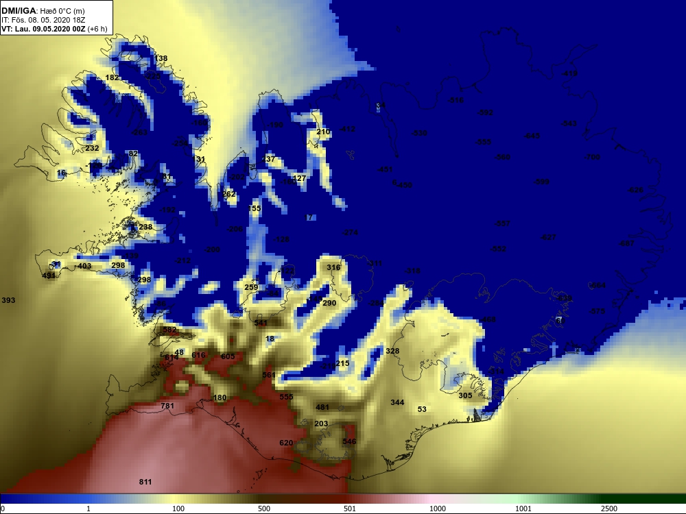Click the map value '180'
Screen dimensions: 686x514
[x=220, y=397]
